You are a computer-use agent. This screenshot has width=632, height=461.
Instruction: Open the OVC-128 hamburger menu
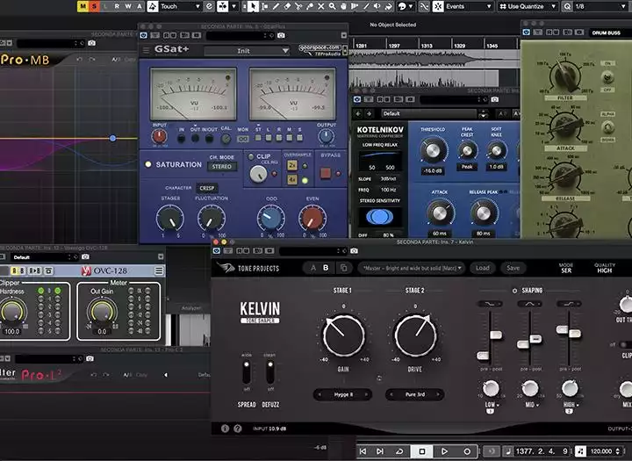click(159, 270)
